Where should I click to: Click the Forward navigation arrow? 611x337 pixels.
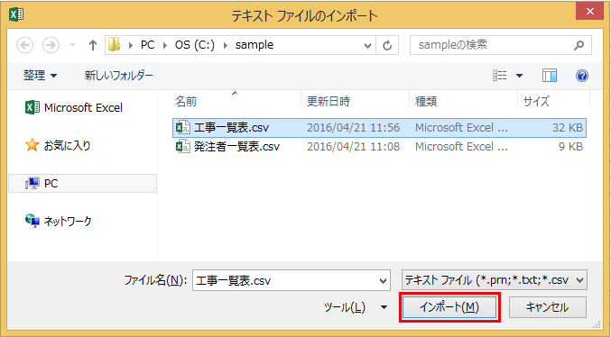tap(51, 45)
